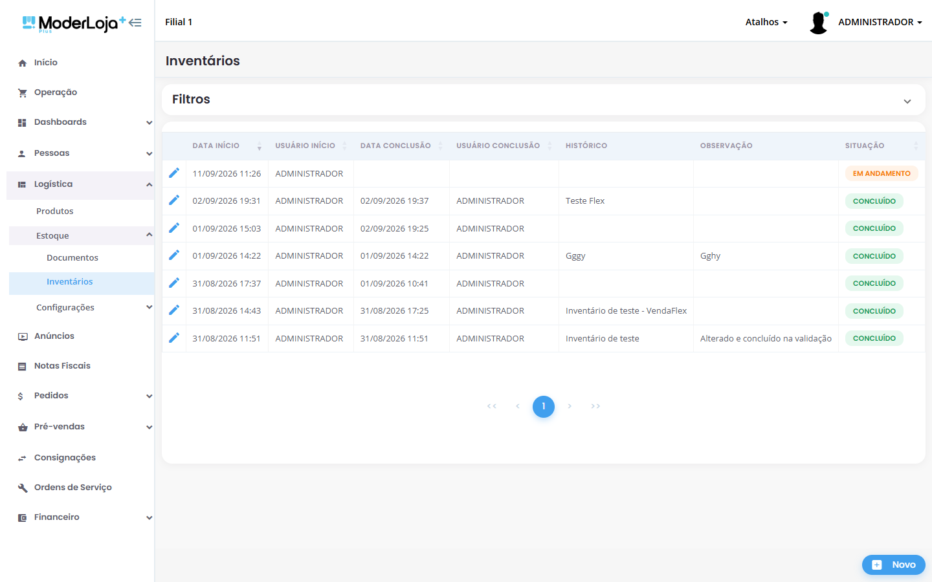Expand the Configurações submenu
The image size is (932, 582).
pyautogui.click(x=149, y=307)
